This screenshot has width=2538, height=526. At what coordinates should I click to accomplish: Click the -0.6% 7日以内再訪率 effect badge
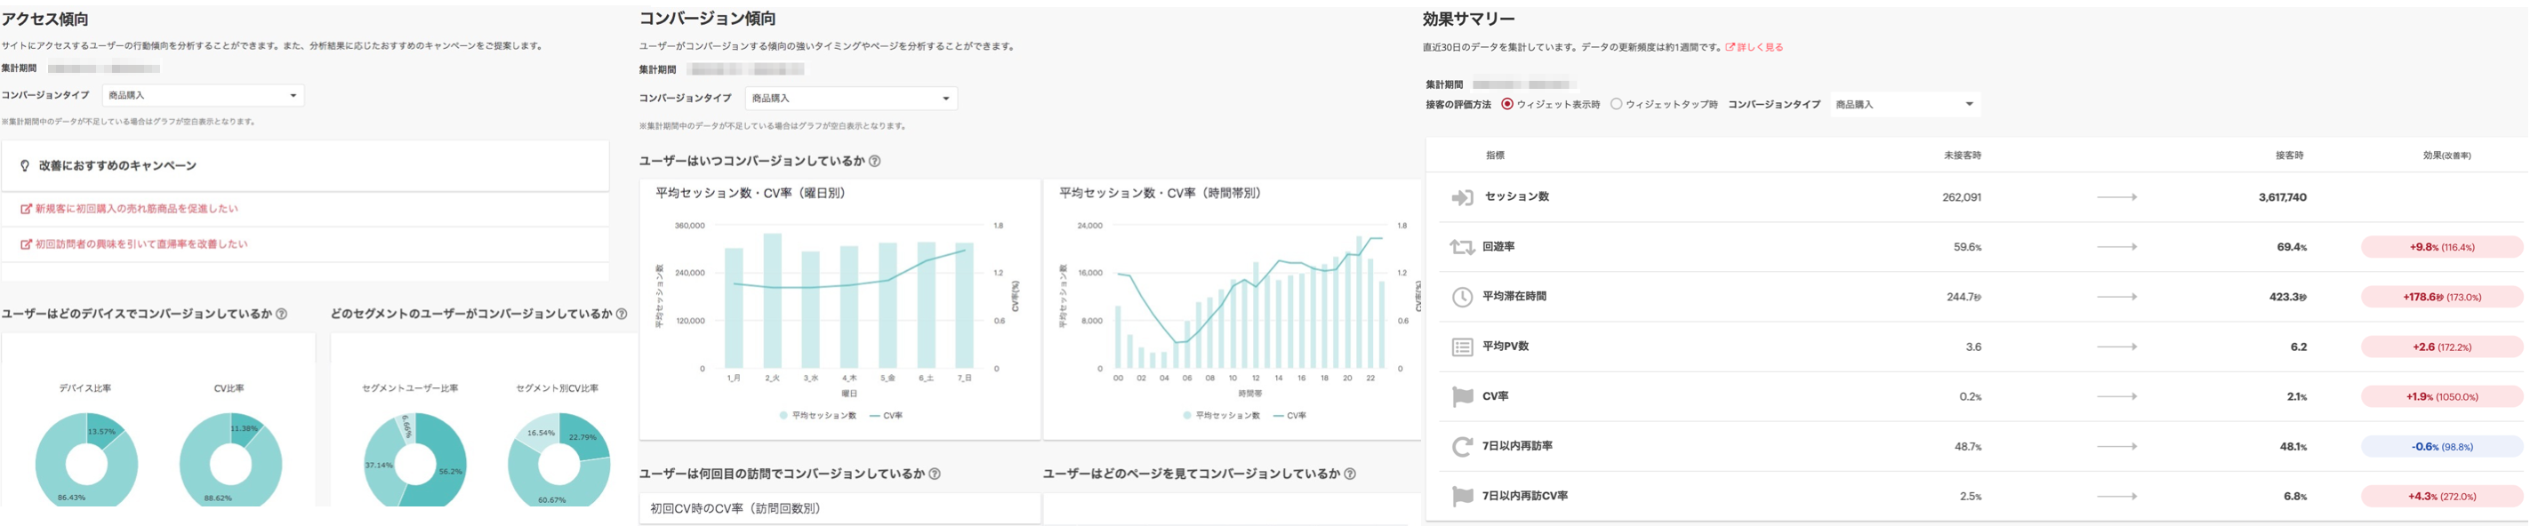click(x=2443, y=447)
